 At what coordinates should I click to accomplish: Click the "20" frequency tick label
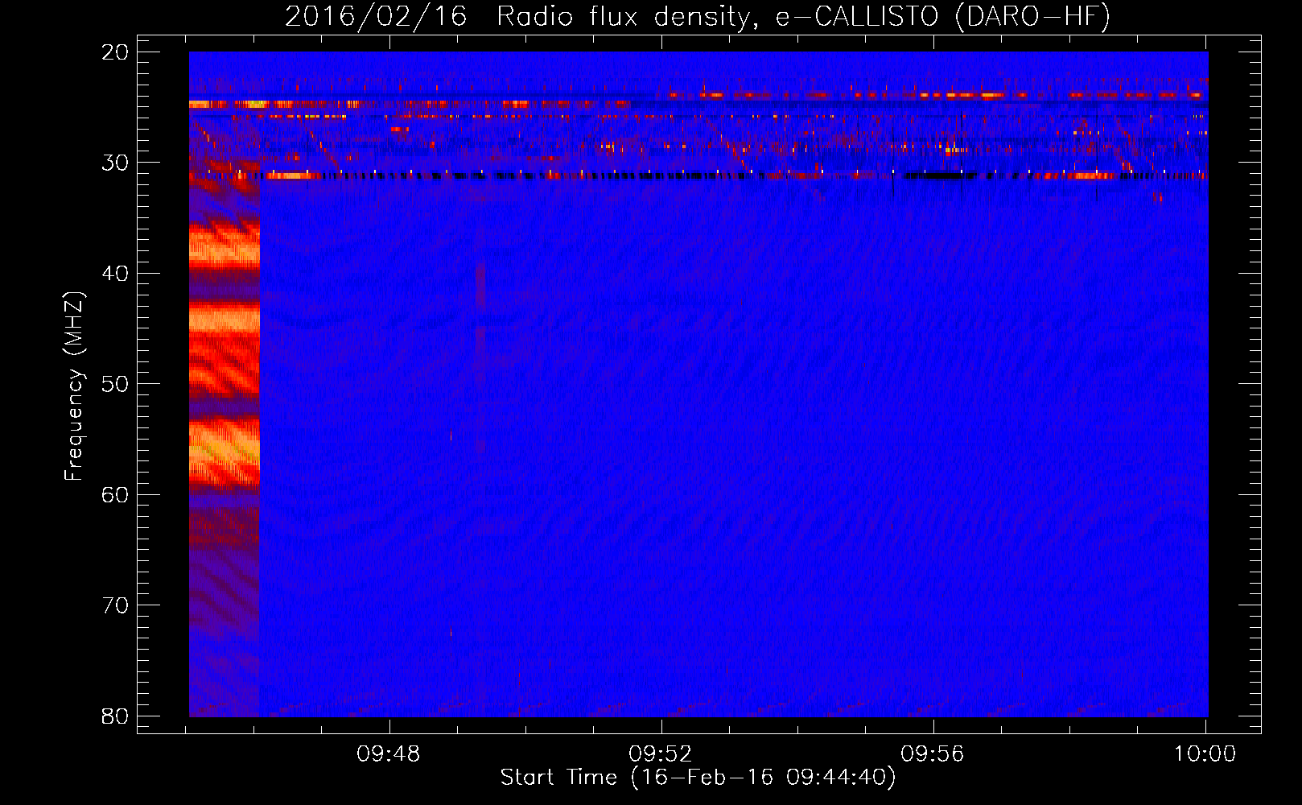(115, 52)
